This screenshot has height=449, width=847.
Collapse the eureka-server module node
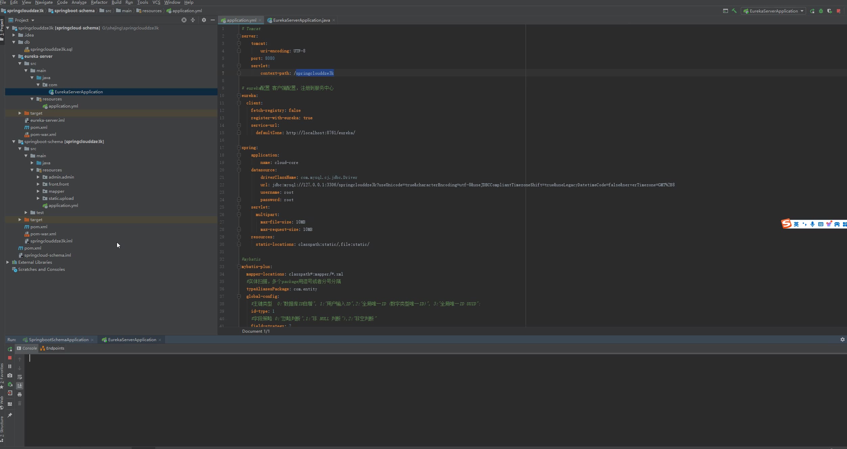pyautogui.click(x=14, y=56)
